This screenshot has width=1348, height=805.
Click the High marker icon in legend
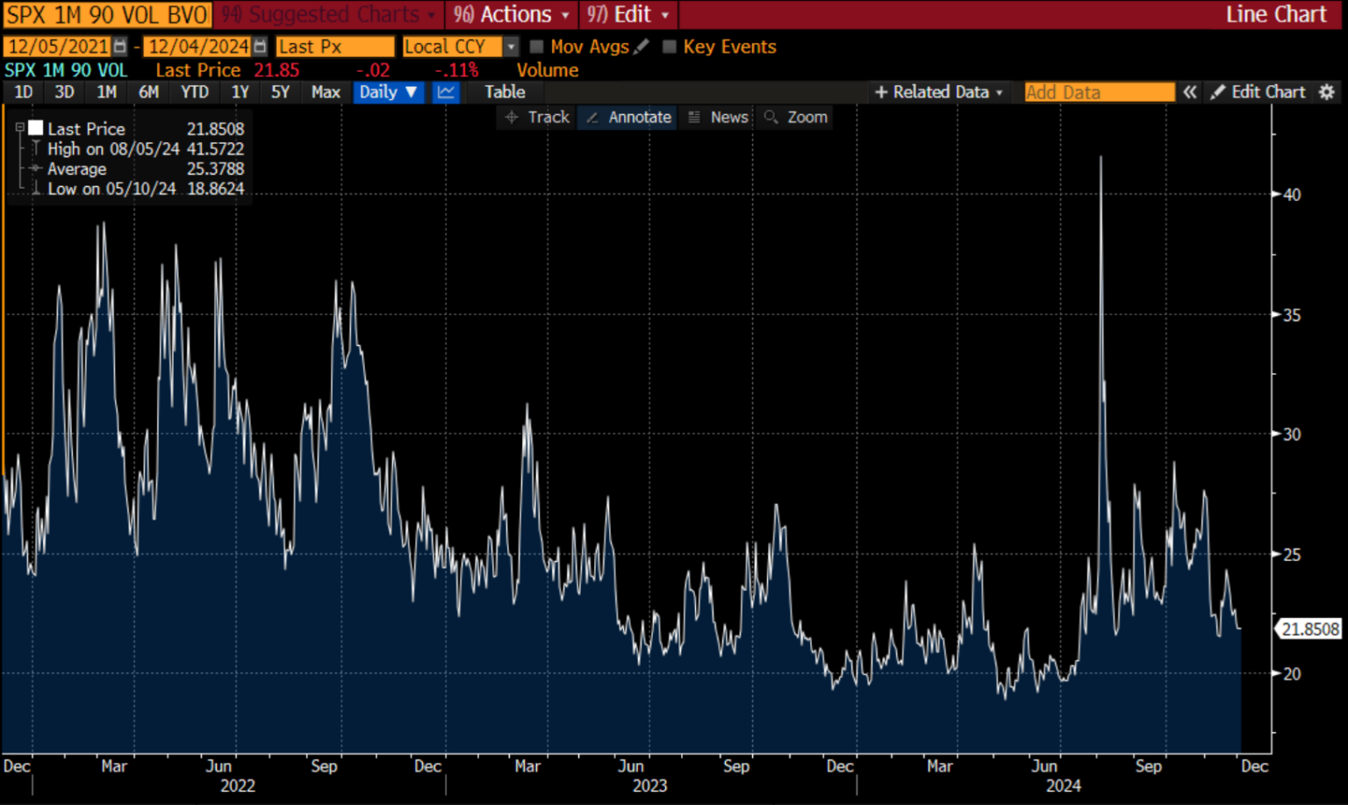tap(36, 148)
